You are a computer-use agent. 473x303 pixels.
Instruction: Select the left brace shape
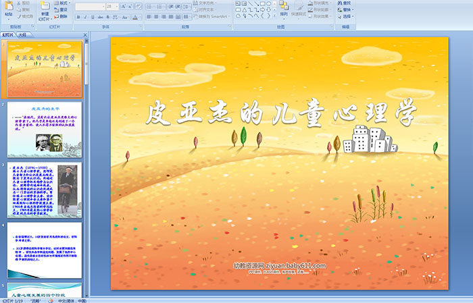point(262,16)
